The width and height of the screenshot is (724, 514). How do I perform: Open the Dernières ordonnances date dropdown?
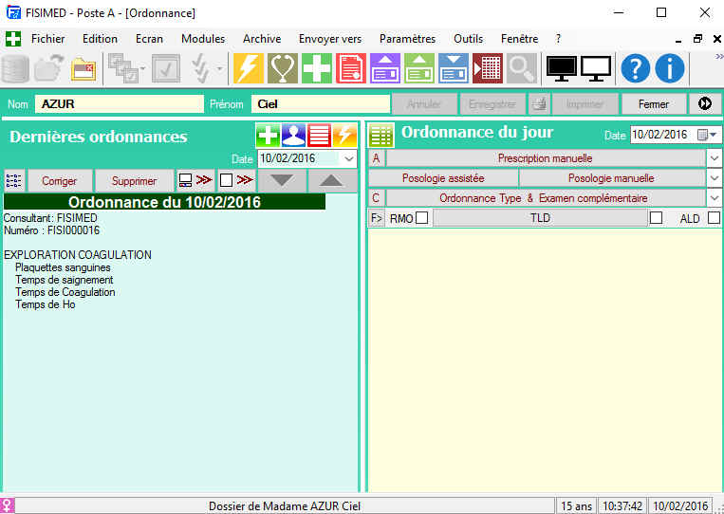(x=349, y=159)
